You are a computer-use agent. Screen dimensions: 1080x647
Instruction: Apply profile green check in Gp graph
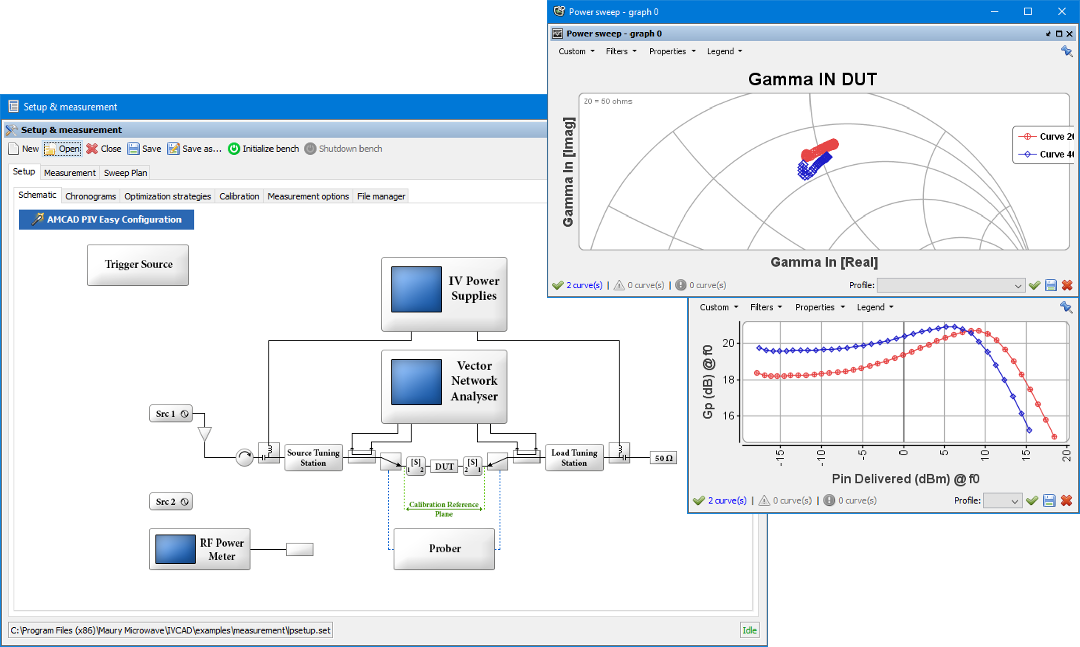pos(1032,501)
